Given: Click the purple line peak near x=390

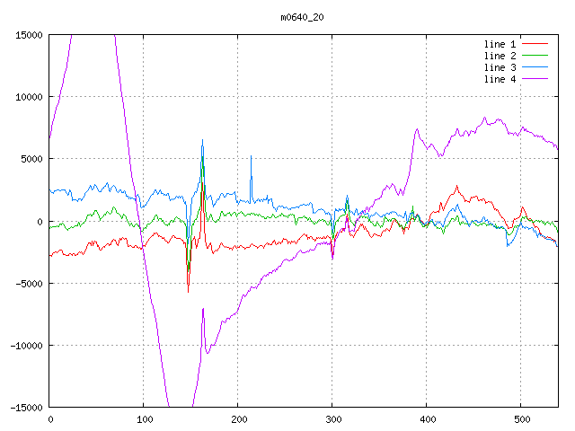Looking at the screenshot, I should click(417, 129).
